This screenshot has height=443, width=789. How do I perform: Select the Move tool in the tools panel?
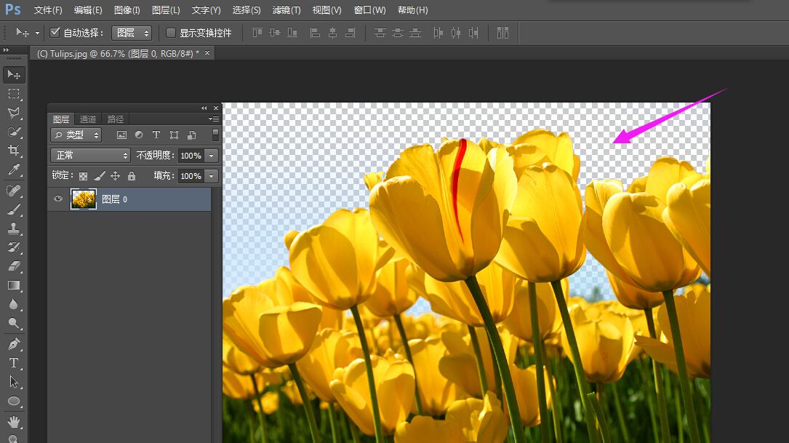[14, 74]
